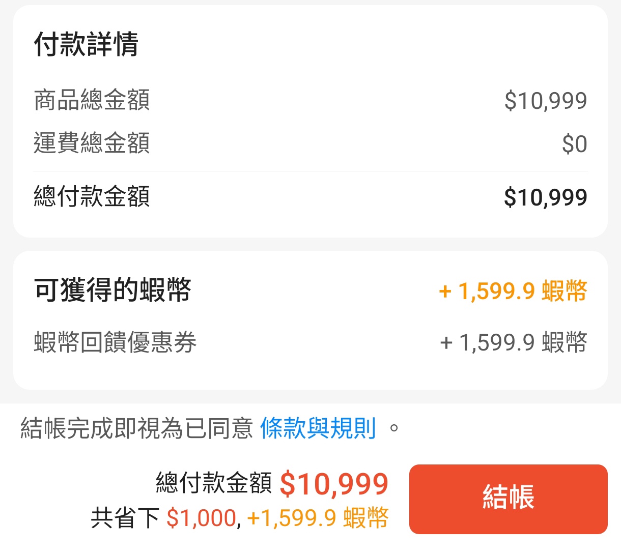Click the orange +1,599.9 蝦幣 beside 可獲得的蝦幣
The height and width of the screenshot is (554, 621).
[x=513, y=291]
